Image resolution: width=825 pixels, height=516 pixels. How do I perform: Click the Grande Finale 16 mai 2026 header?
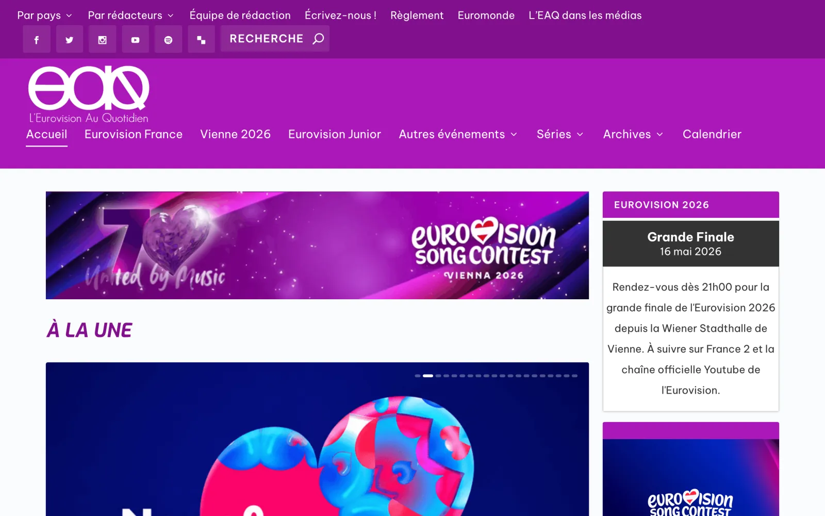point(691,244)
